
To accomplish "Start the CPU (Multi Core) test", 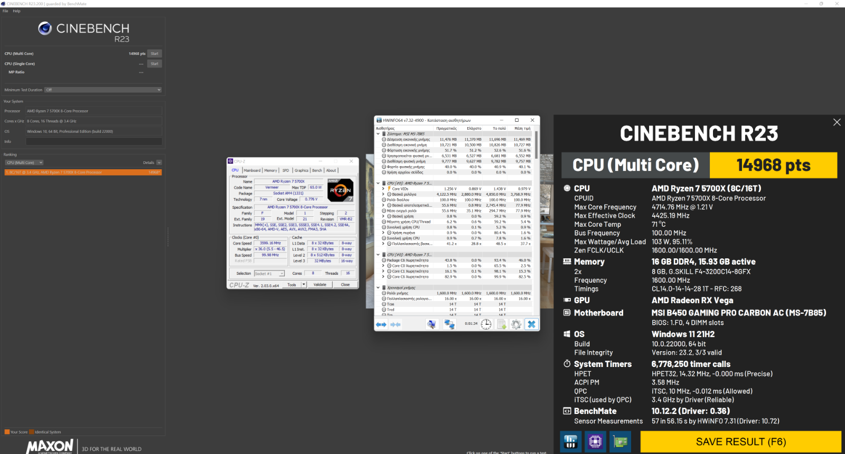I will [x=154, y=54].
